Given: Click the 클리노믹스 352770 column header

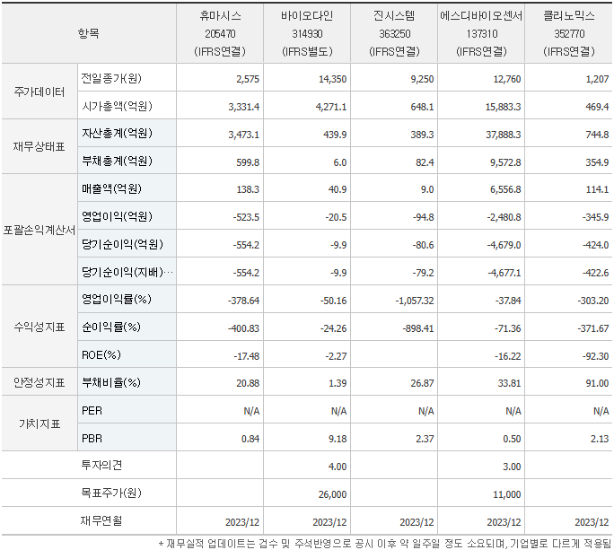Looking at the screenshot, I should [569, 33].
